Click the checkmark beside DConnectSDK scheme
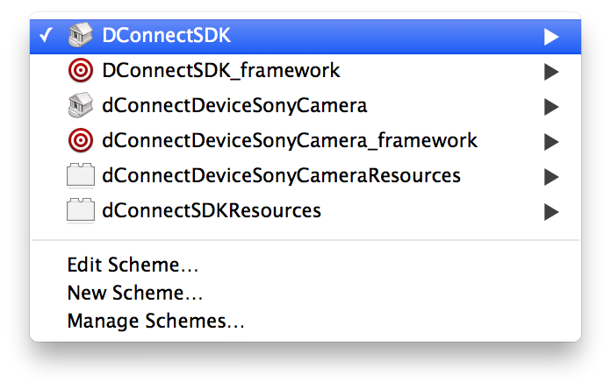This screenshot has height=389, width=611. (47, 36)
